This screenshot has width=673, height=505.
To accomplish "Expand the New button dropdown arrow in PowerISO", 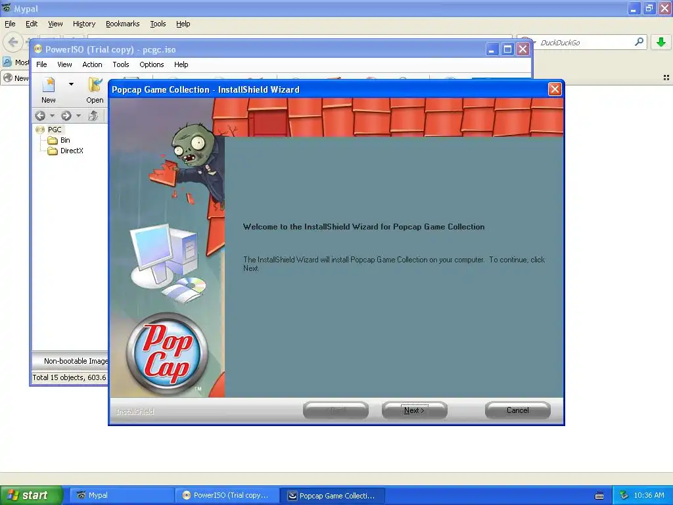I will 71,84.
